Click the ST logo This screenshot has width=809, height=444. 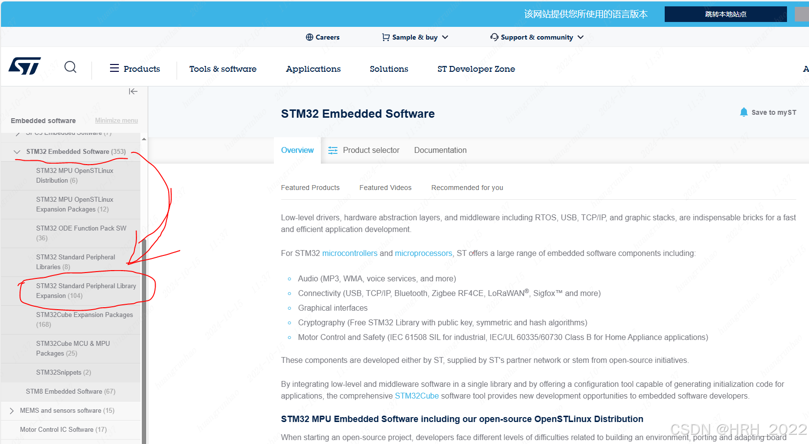point(24,66)
